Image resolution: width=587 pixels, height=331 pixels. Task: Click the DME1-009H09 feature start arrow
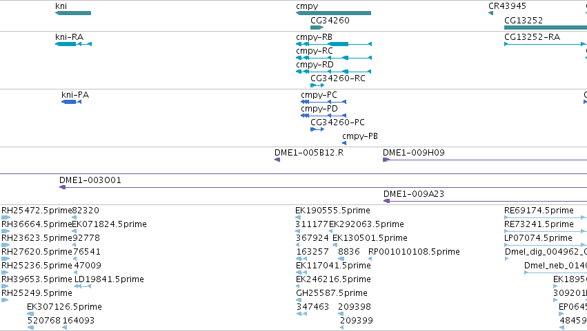pos(386,160)
